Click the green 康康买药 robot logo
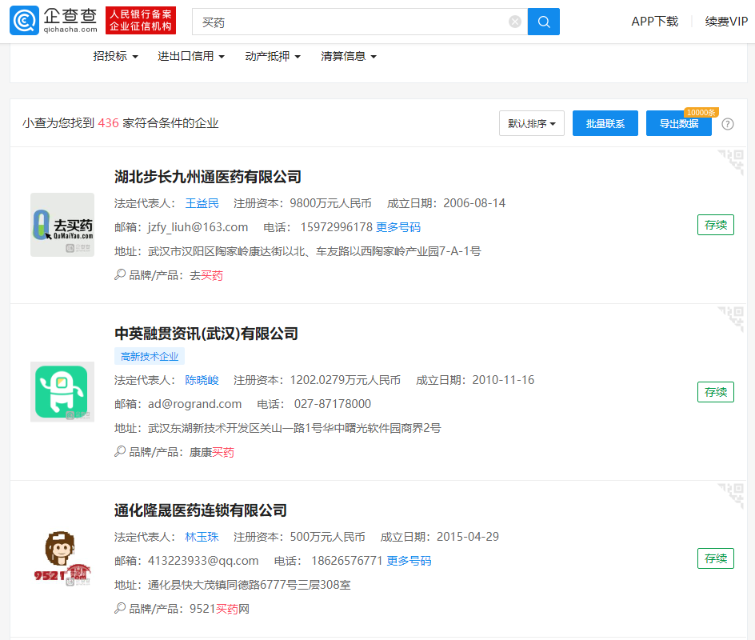Image resolution: width=755 pixels, height=640 pixels. pyautogui.click(x=62, y=392)
